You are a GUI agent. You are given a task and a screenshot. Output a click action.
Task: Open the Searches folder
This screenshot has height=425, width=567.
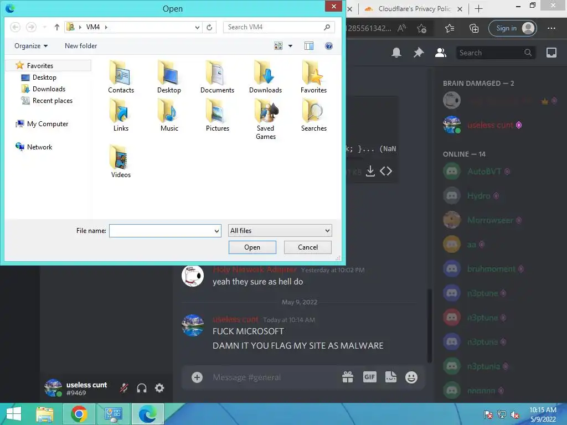click(313, 116)
